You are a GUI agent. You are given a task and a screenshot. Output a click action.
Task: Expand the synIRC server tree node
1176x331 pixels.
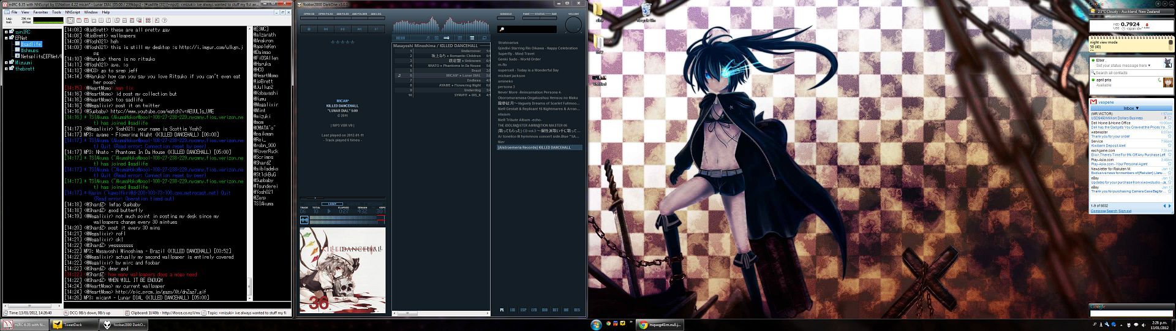click(7, 31)
